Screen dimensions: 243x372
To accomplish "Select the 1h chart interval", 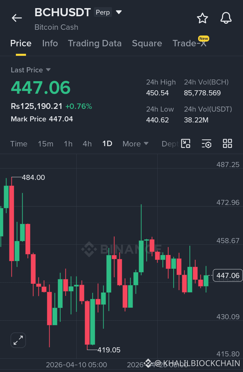I will click(68, 144).
